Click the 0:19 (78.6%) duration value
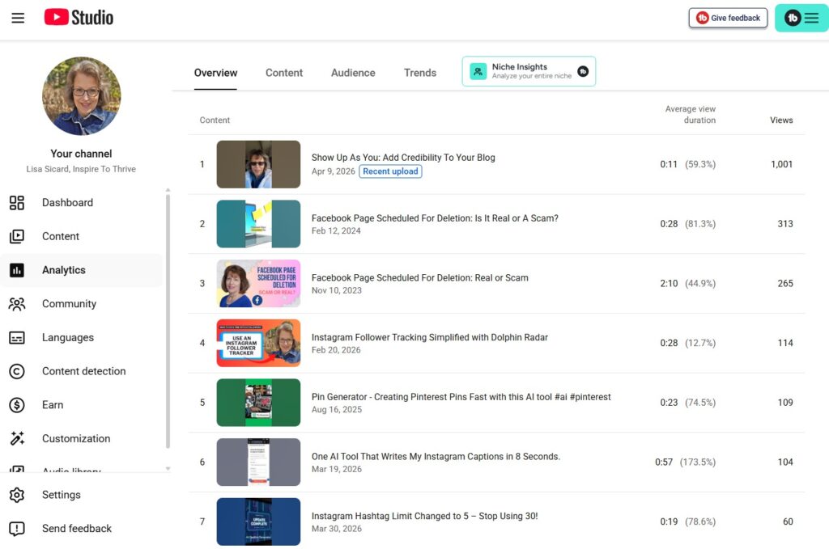 (x=687, y=522)
